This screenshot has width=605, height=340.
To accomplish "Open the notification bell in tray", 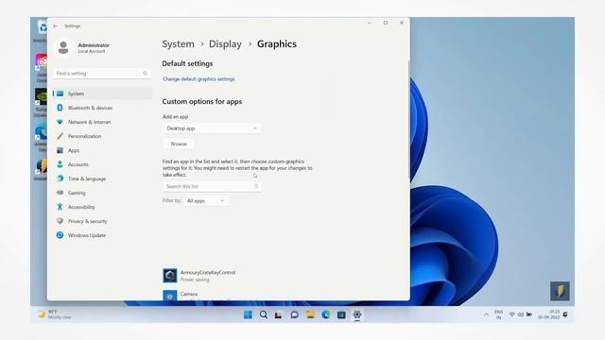I will (x=565, y=314).
